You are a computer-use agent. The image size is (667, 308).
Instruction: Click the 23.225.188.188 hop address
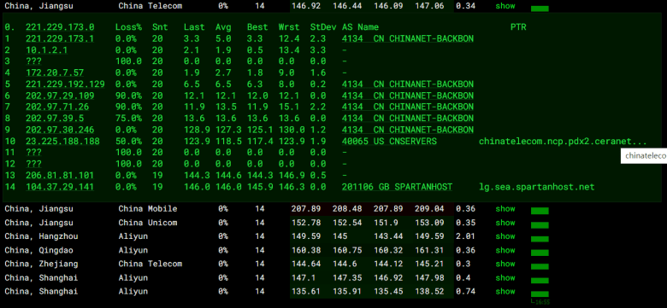[62, 142]
